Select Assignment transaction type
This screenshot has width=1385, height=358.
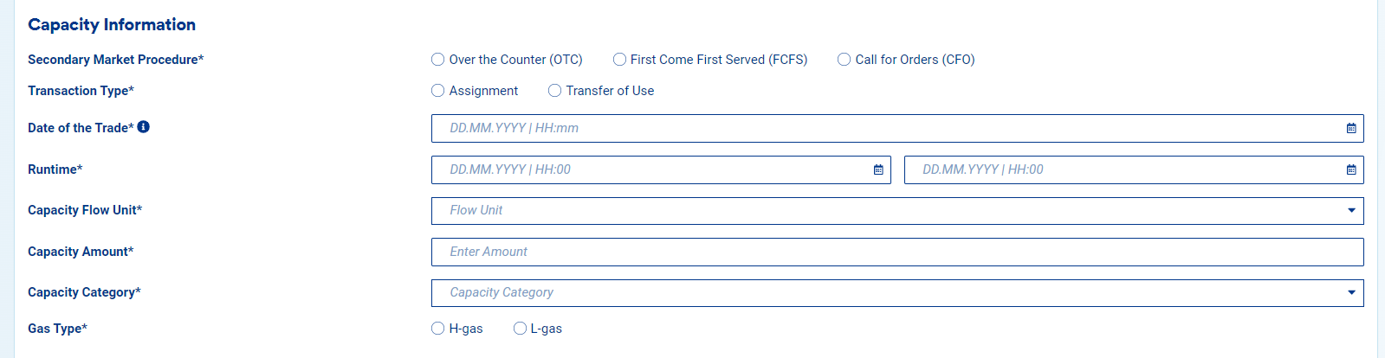pos(438,91)
